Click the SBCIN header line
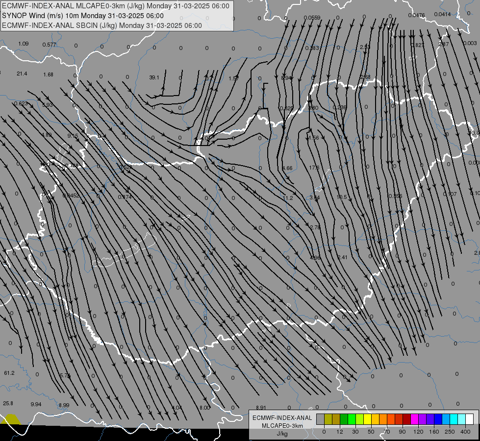The image size is (480, 441). pos(102,25)
